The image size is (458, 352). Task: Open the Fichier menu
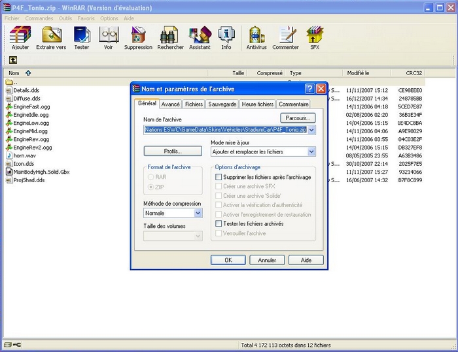12,18
